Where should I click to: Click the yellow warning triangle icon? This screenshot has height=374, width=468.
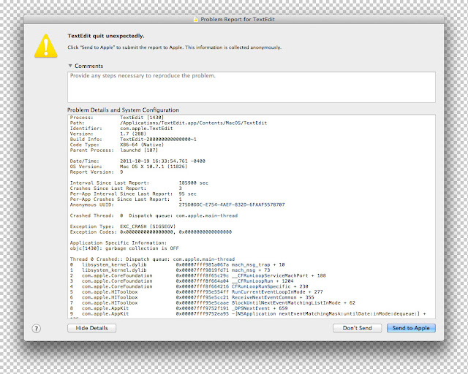(45, 45)
